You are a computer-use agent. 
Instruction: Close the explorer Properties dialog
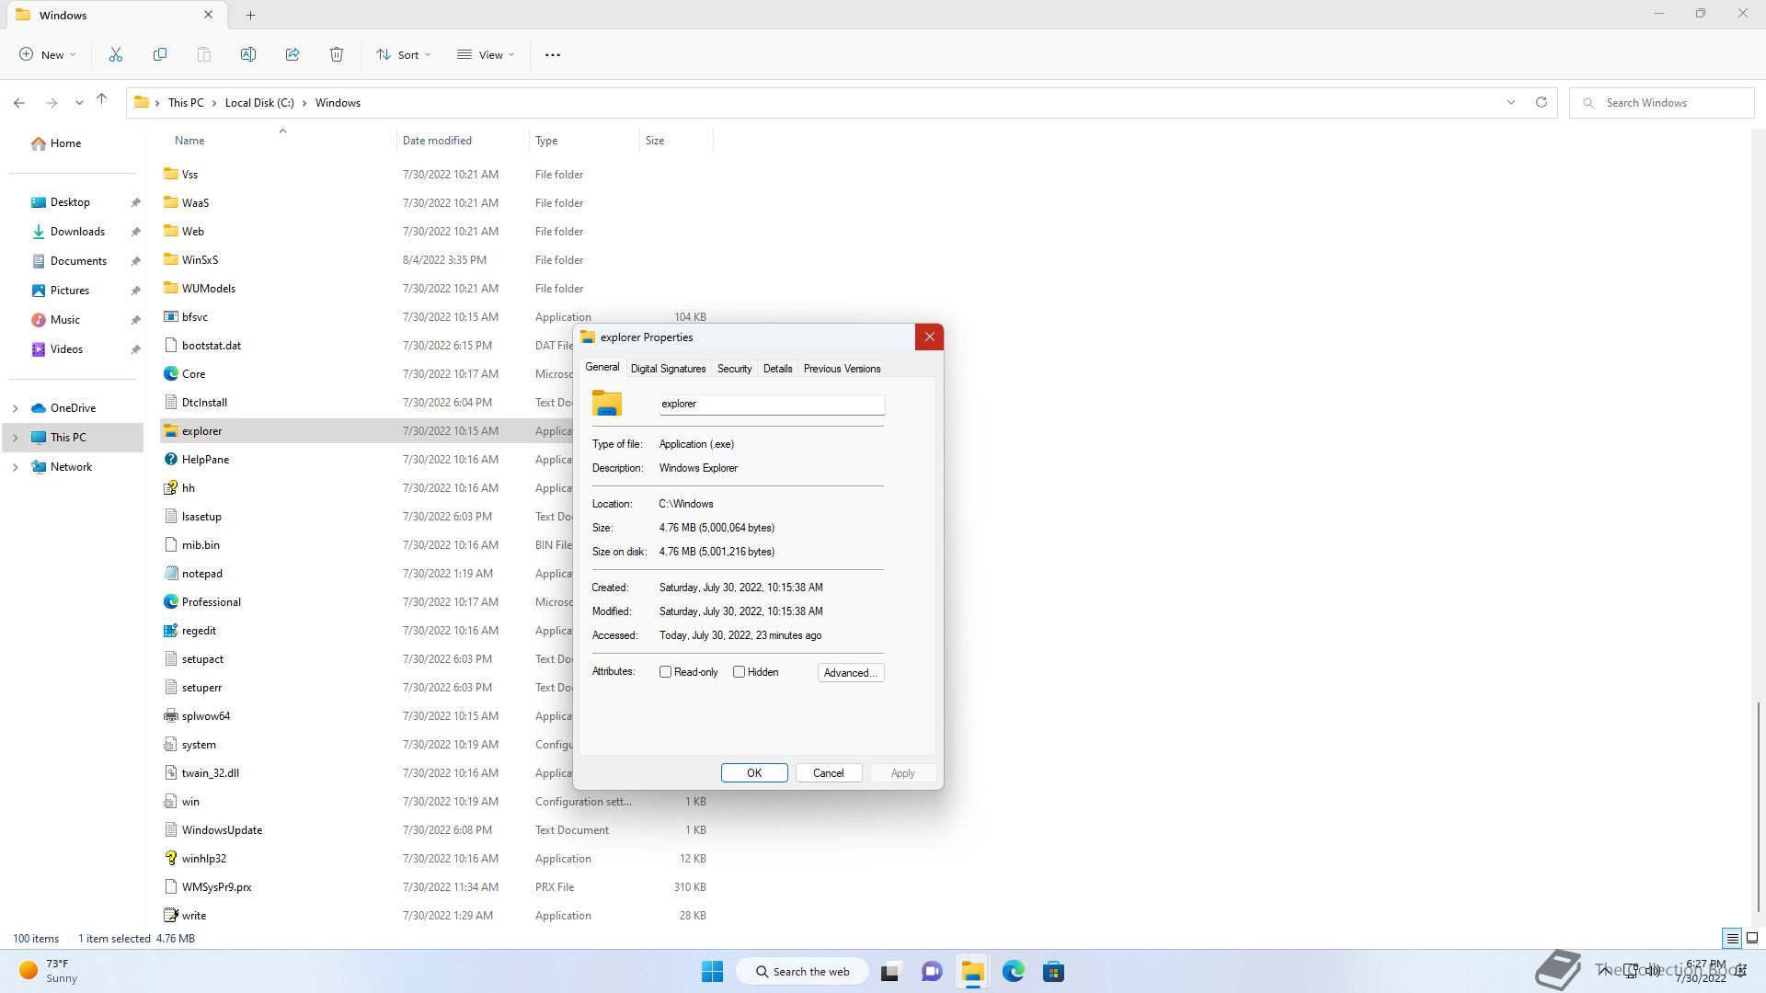pyautogui.click(x=930, y=337)
